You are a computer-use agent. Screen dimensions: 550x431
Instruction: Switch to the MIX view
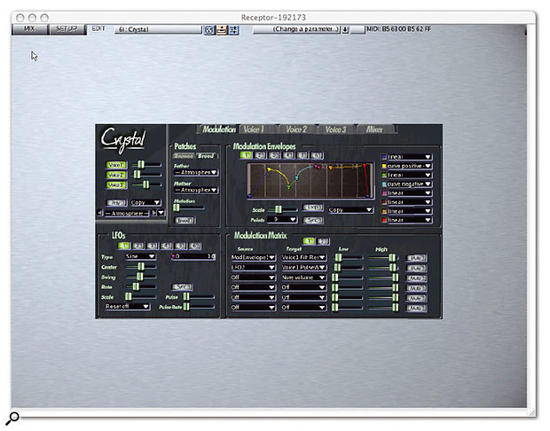click(29, 29)
